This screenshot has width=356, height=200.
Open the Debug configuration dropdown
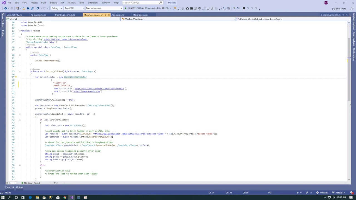point(56,8)
